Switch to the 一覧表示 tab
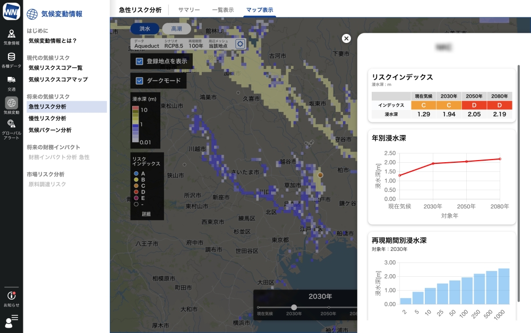Image resolution: width=531 pixels, height=333 pixels. [x=222, y=10]
